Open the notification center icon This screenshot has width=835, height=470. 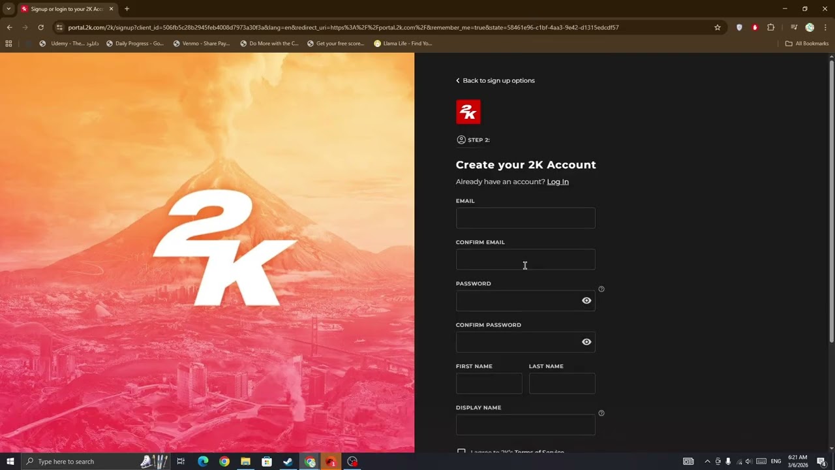click(821, 462)
